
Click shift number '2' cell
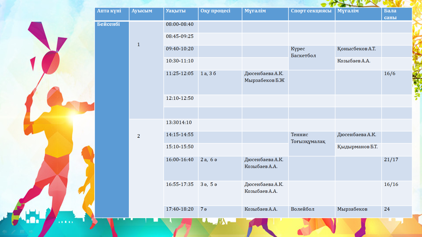click(x=146, y=169)
